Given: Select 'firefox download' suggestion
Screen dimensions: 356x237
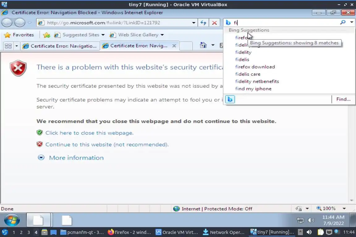Looking at the screenshot, I should (255, 67).
